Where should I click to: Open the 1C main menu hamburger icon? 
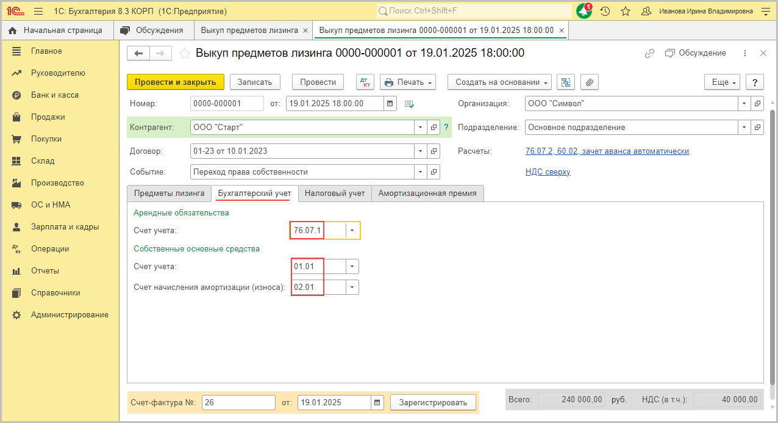click(38, 11)
